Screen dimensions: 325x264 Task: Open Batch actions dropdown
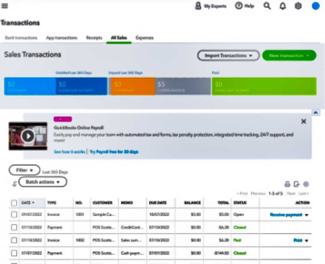pos(43,182)
